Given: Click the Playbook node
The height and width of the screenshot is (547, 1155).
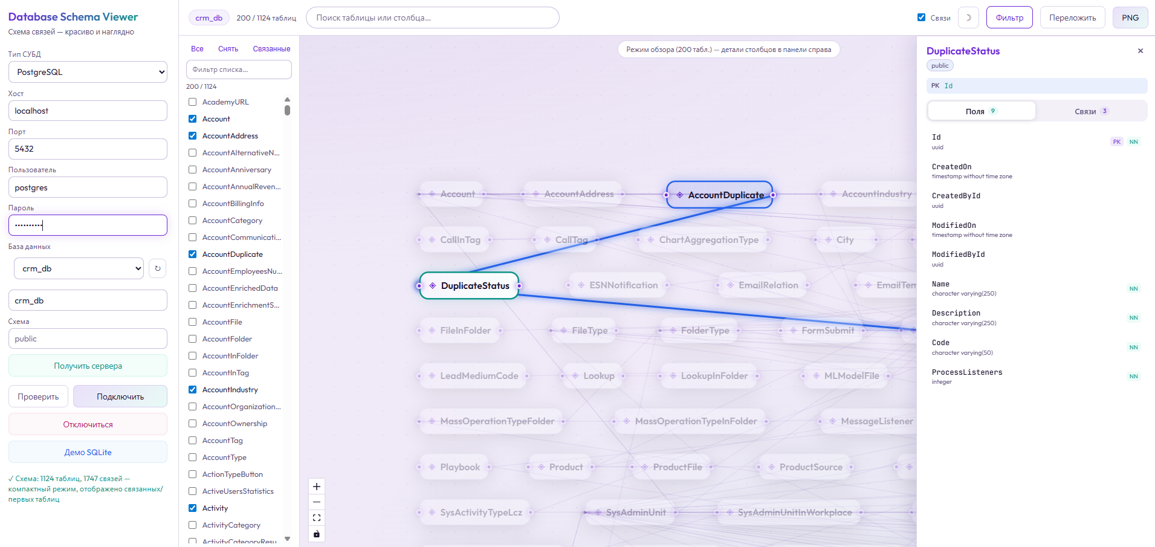Looking at the screenshot, I should tap(454, 467).
